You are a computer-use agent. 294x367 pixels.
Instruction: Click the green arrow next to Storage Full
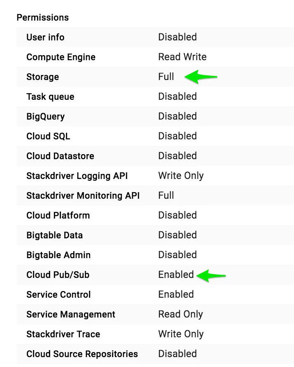coord(201,77)
